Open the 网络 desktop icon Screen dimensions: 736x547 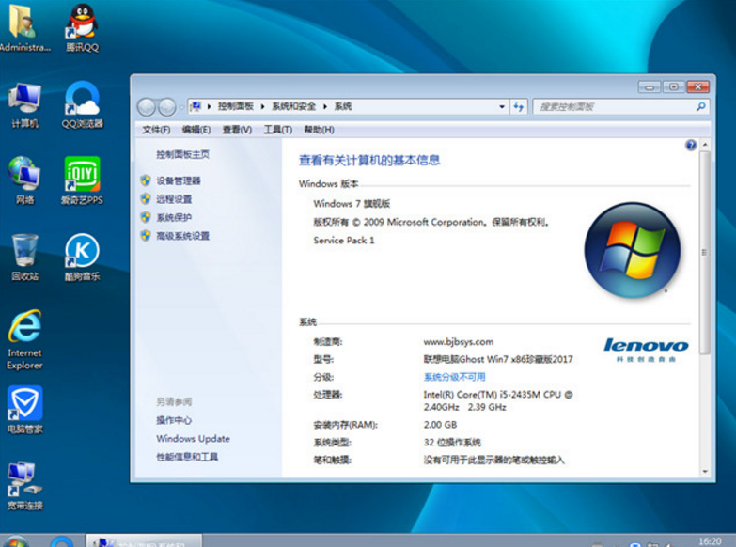(x=24, y=180)
